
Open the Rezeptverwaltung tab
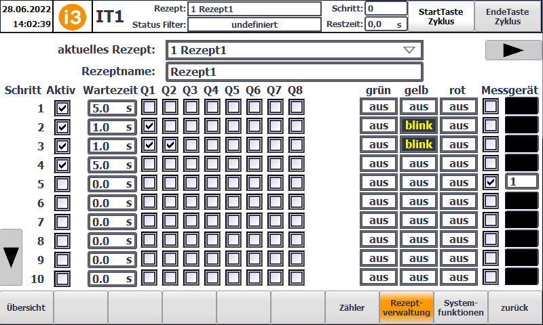click(x=407, y=307)
